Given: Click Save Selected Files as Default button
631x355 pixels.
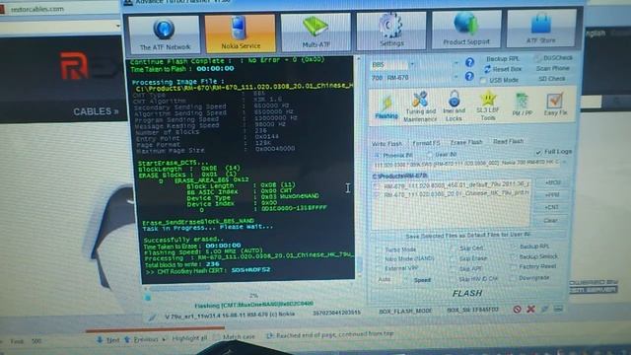Looking at the screenshot, I should pyautogui.click(x=468, y=236).
